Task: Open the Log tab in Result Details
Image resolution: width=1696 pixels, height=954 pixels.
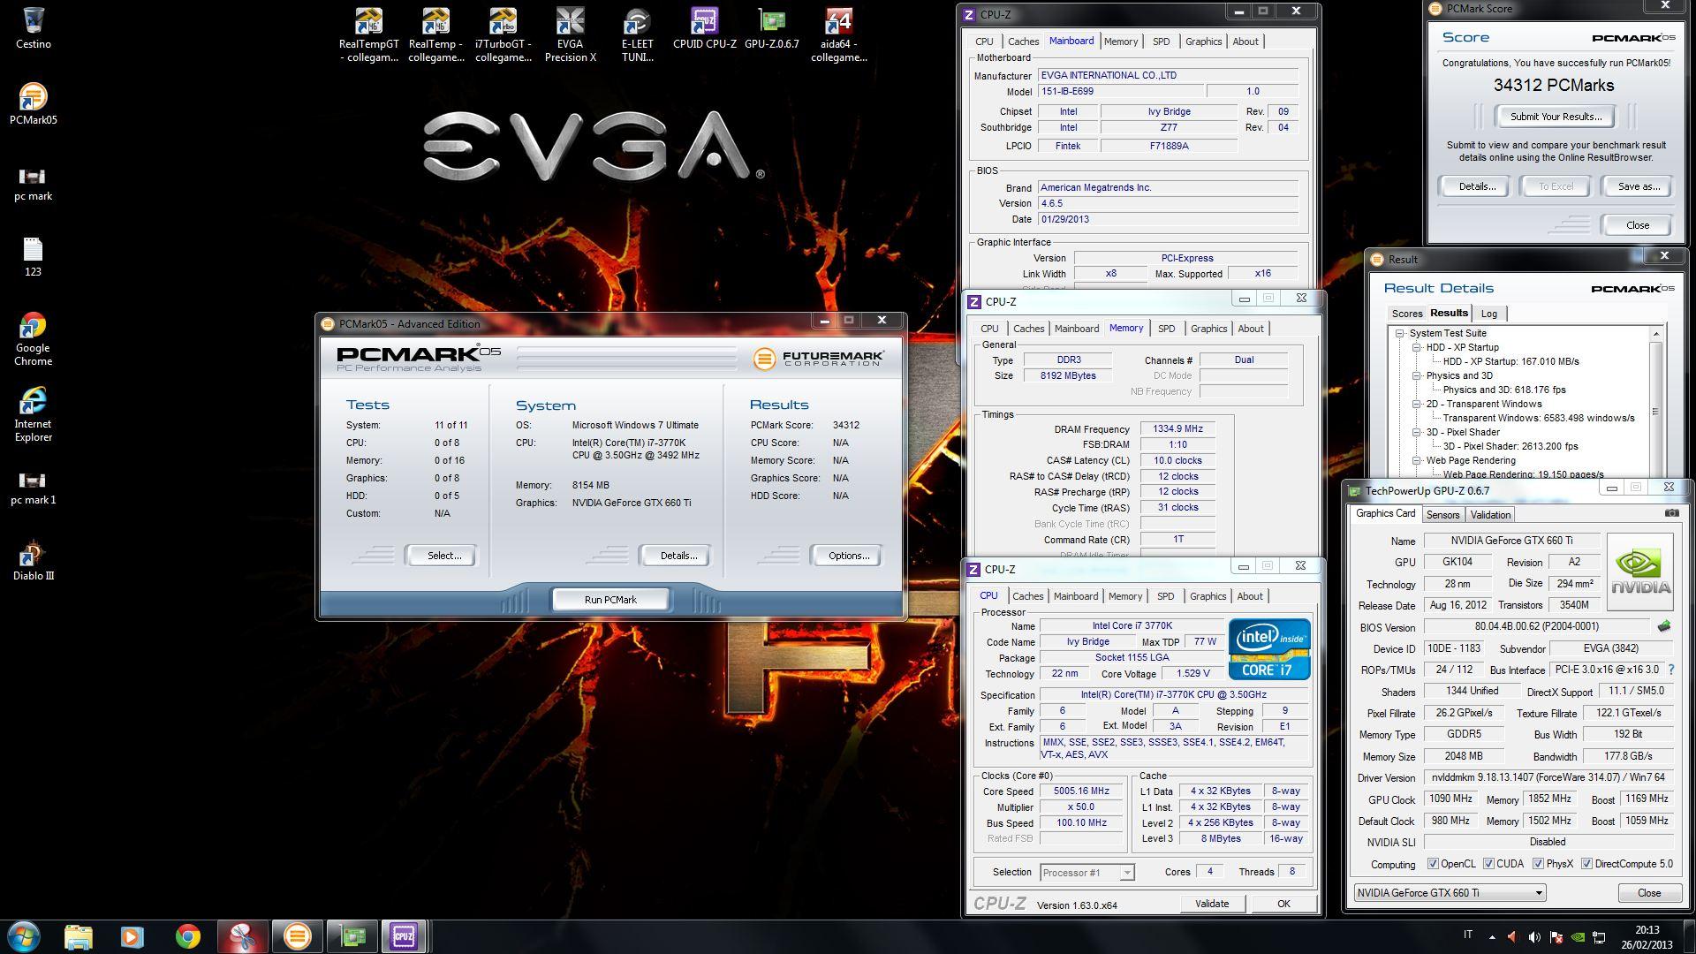Action: coord(1489,314)
